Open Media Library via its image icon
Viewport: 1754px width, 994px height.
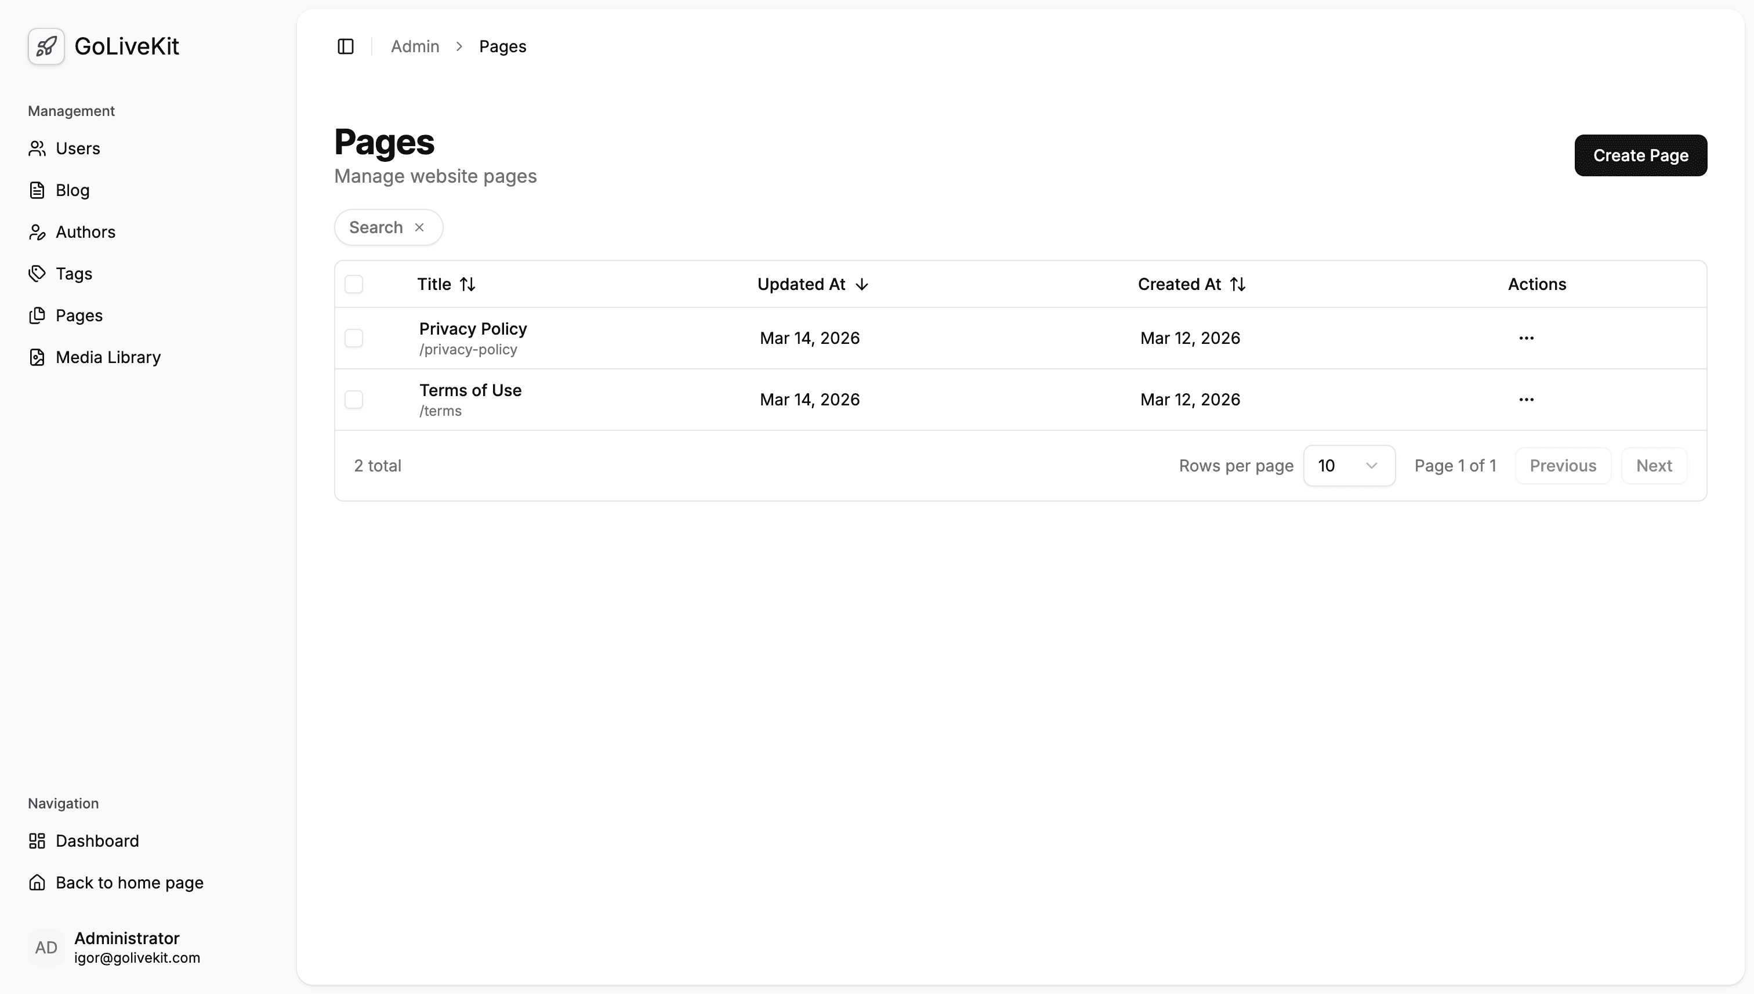[37, 357]
